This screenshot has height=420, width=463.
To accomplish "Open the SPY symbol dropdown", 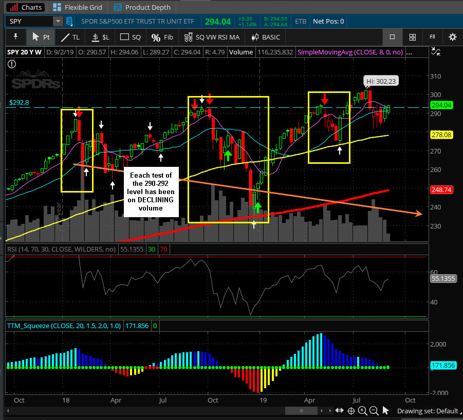I will coord(58,22).
